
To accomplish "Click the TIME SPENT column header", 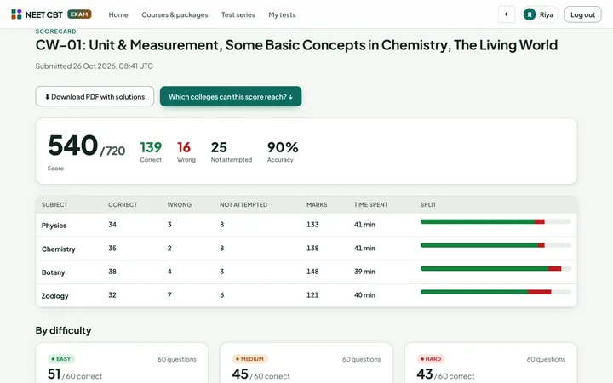I will [x=370, y=204].
